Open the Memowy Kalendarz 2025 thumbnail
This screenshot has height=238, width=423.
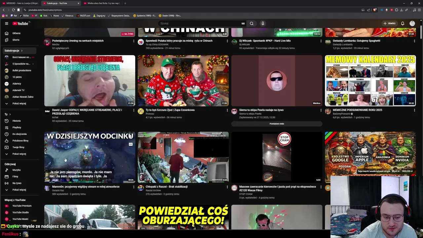pyautogui.click(x=370, y=81)
